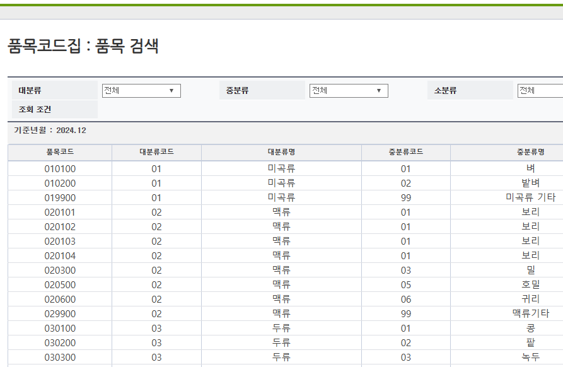Open the 대분류 category dropdown
Image resolution: width=563 pixels, height=367 pixels.
coord(141,90)
